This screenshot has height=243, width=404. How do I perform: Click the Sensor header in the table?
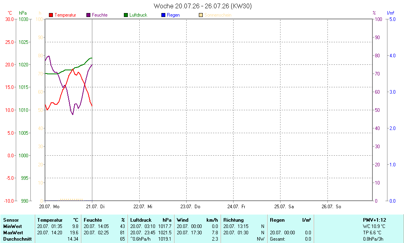[x=11, y=220]
